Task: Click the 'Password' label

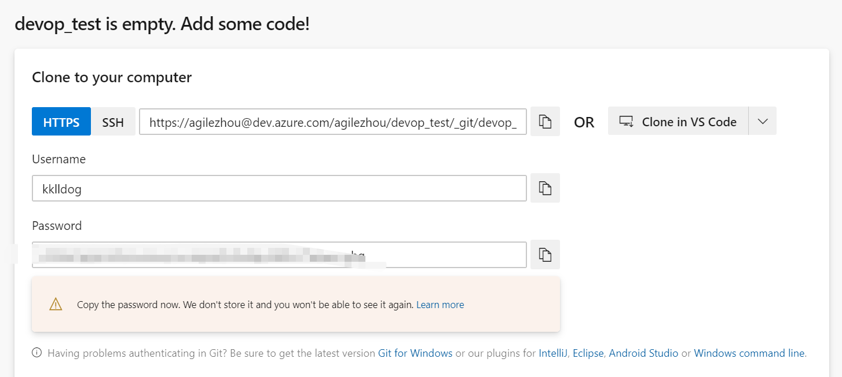Action: [57, 226]
